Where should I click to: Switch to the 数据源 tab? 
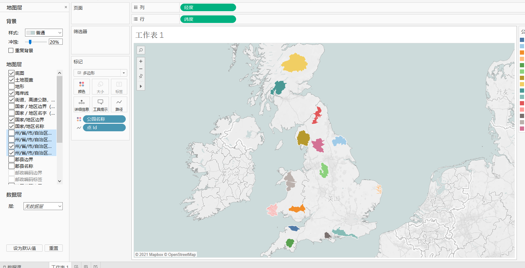[12, 266]
